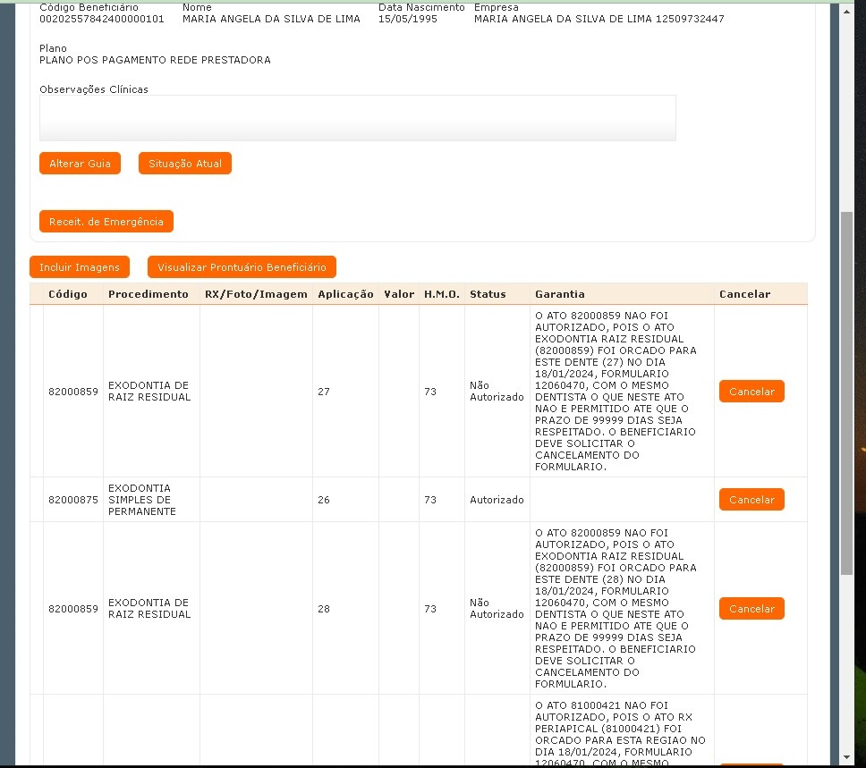Click the vertical scrollbar thumb
This screenshot has height=768, width=866.
[847, 393]
